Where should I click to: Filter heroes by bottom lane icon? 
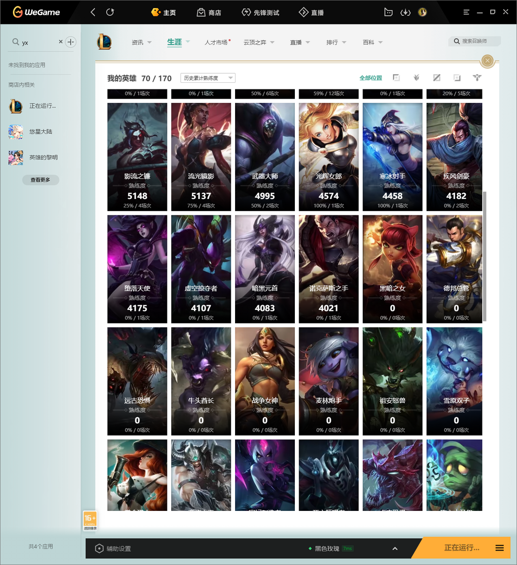click(x=457, y=78)
